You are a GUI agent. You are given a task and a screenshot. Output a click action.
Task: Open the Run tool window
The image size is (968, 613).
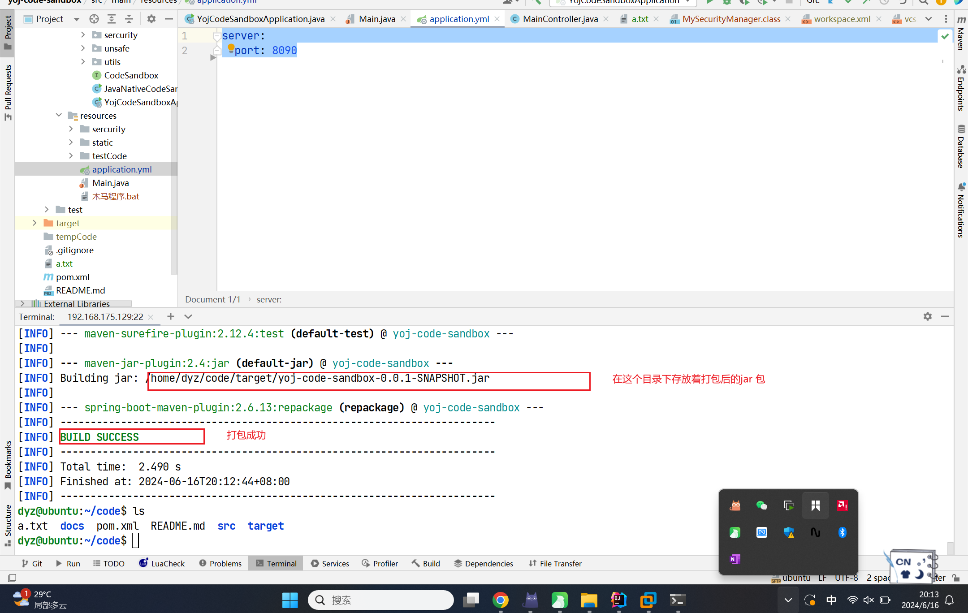[x=68, y=563]
